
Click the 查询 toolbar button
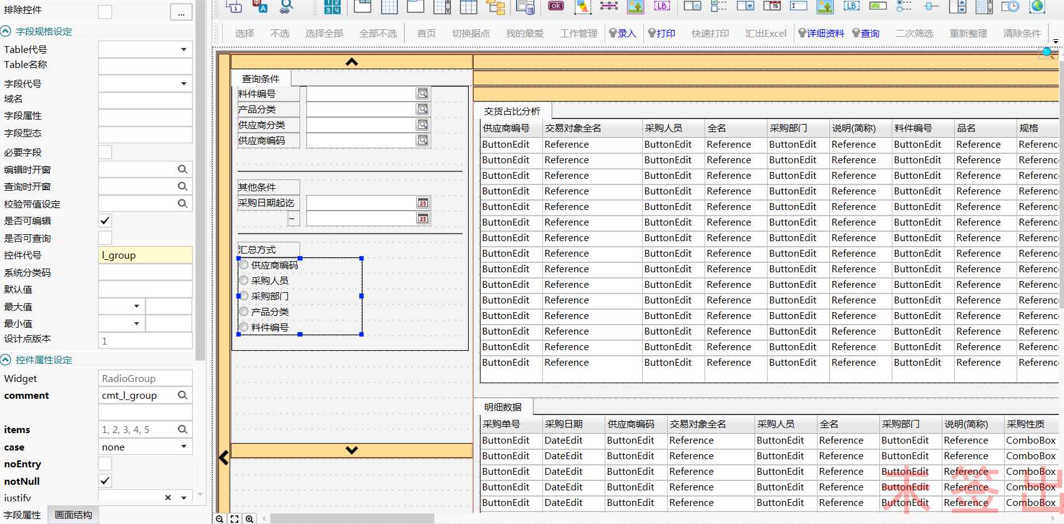tap(866, 33)
